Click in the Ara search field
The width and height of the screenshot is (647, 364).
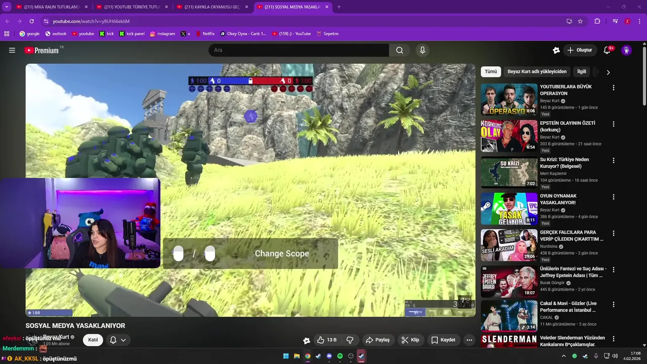(299, 50)
